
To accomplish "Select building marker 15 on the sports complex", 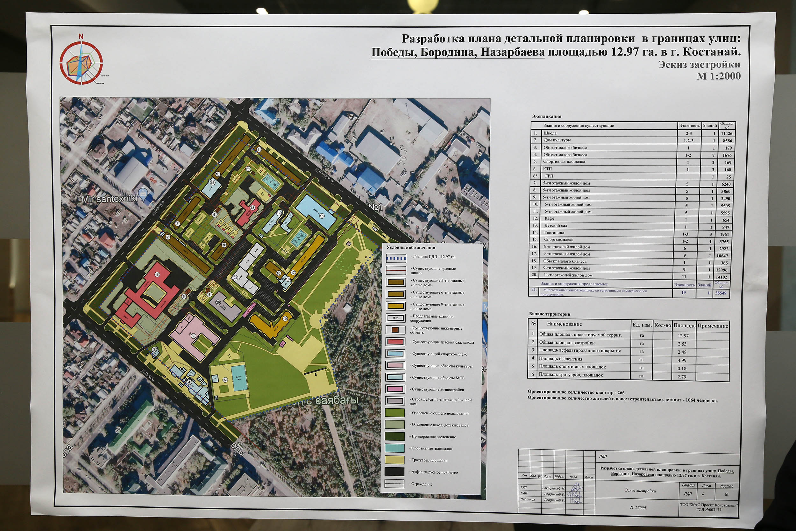I will [322, 216].
